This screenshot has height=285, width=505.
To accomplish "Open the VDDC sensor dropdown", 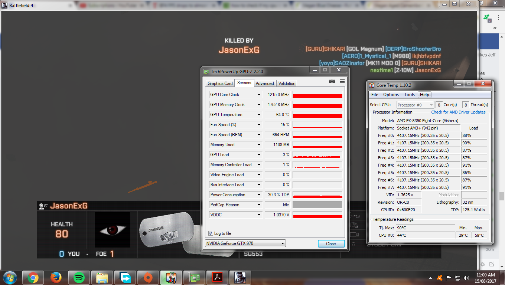I will click(x=259, y=215).
